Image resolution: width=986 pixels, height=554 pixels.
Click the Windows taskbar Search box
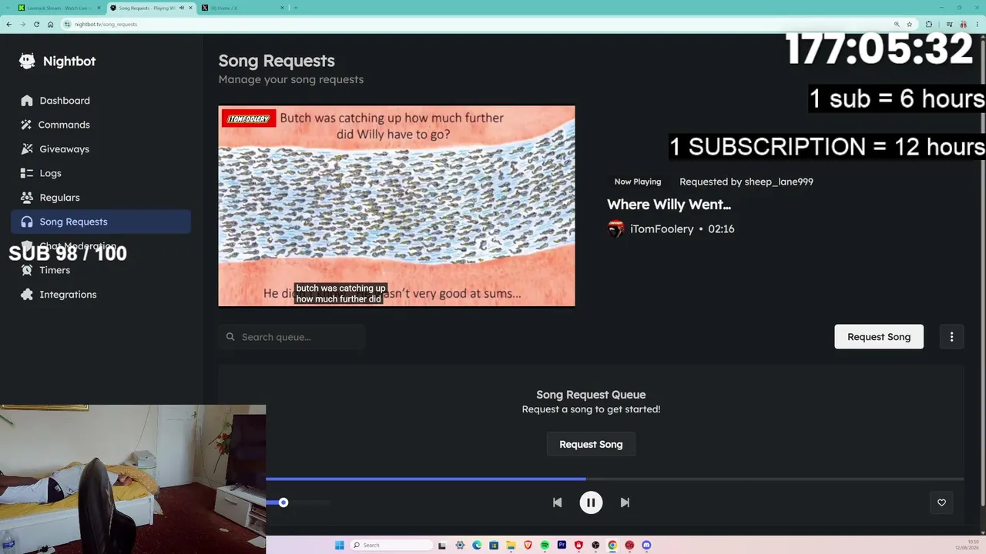(391, 546)
